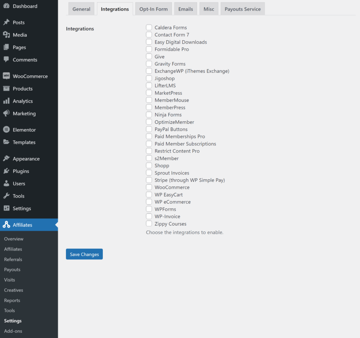The height and width of the screenshot is (338, 360).
Task: Tick the MemberPress checkbox
Action: pos(149,107)
